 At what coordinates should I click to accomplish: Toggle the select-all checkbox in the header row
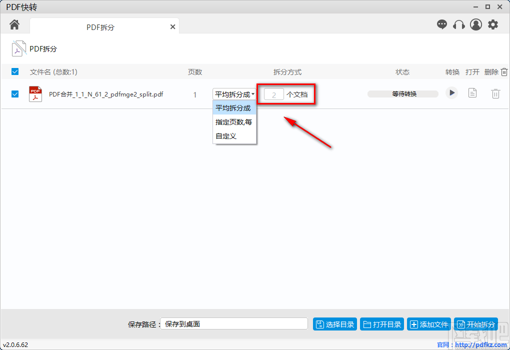point(14,71)
